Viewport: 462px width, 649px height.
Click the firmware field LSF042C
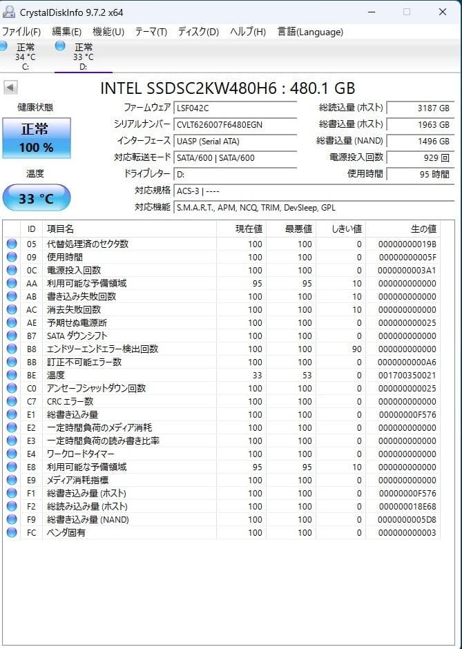click(x=235, y=108)
